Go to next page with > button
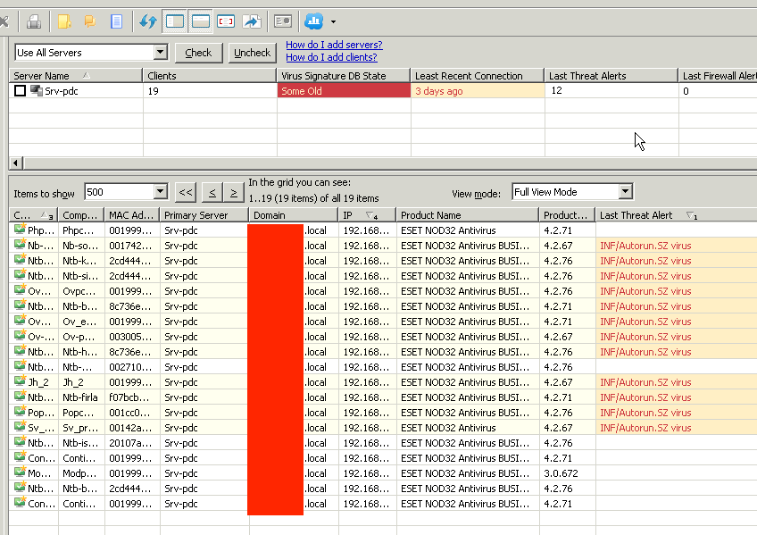 (x=234, y=193)
